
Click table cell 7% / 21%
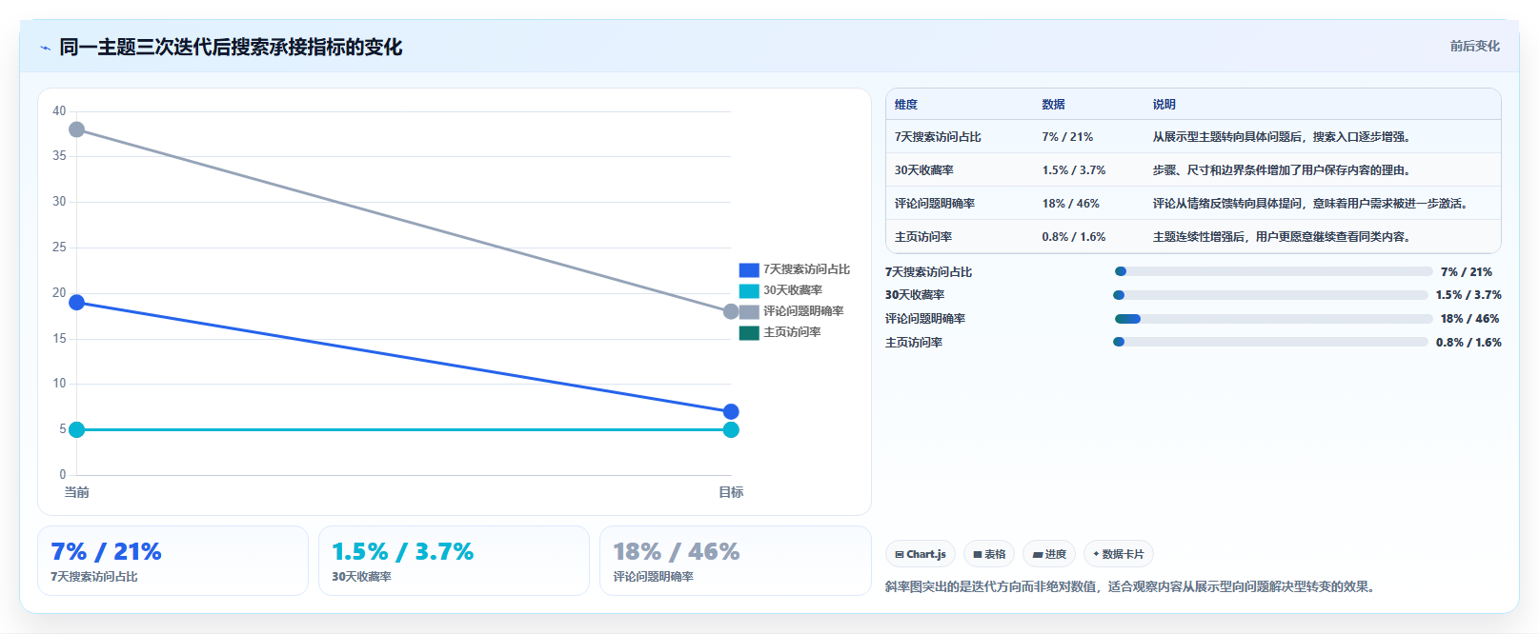(x=1067, y=137)
